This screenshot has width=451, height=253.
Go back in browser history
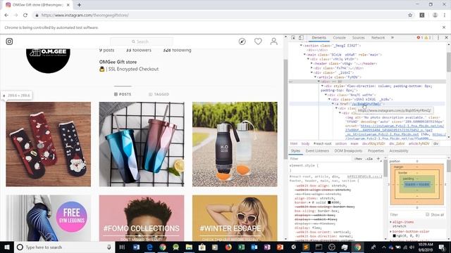click(x=6, y=15)
